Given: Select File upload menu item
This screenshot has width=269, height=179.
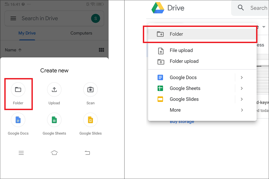Looking at the screenshot, I should [x=202, y=50].
